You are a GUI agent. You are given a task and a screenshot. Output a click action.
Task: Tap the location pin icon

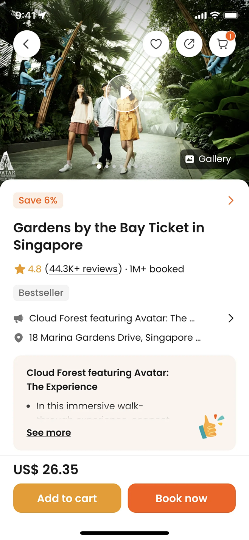[x=19, y=338]
